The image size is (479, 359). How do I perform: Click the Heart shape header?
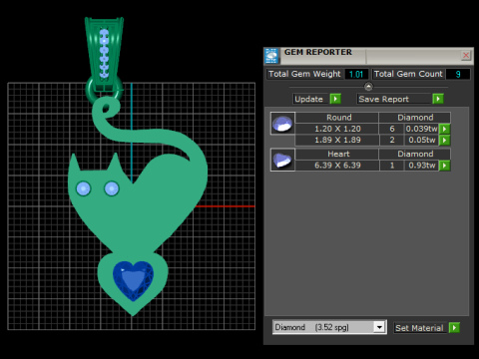pyautogui.click(x=337, y=154)
